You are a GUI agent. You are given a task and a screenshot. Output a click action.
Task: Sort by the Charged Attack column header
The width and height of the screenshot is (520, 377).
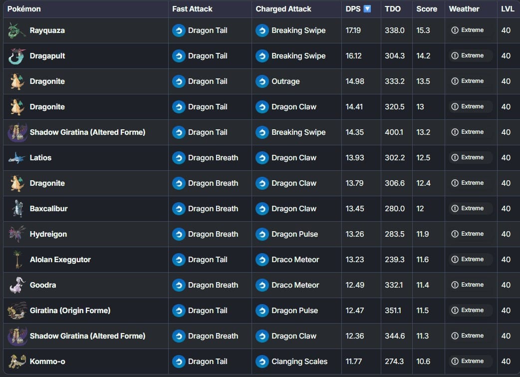pyautogui.click(x=283, y=9)
